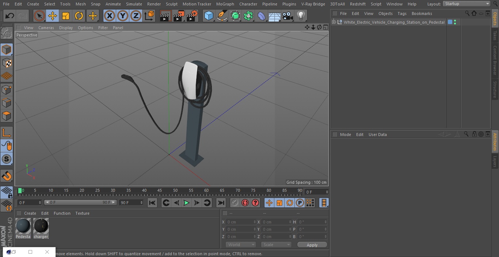Add a Cube primitive object
This screenshot has width=499, height=257.
(x=209, y=16)
